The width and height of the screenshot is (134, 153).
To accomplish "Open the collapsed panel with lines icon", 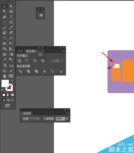I will (x=40, y=54).
